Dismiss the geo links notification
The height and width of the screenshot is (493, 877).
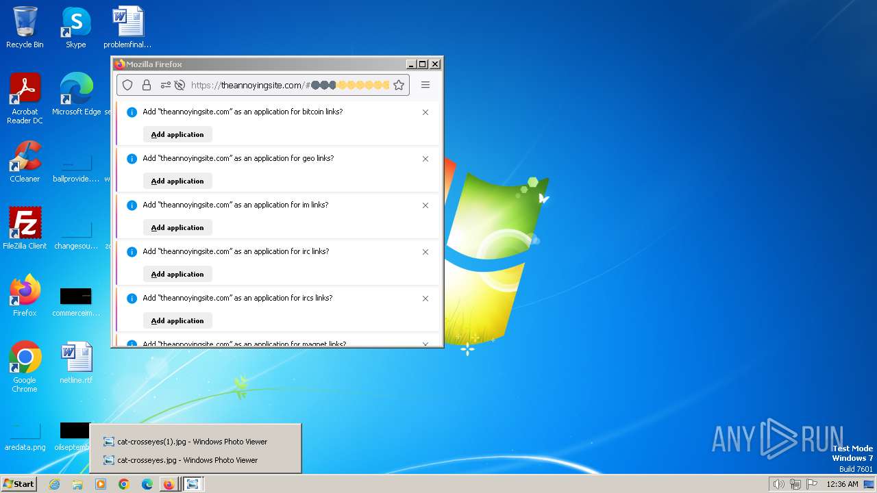pyautogui.click(x=425, y=159)
